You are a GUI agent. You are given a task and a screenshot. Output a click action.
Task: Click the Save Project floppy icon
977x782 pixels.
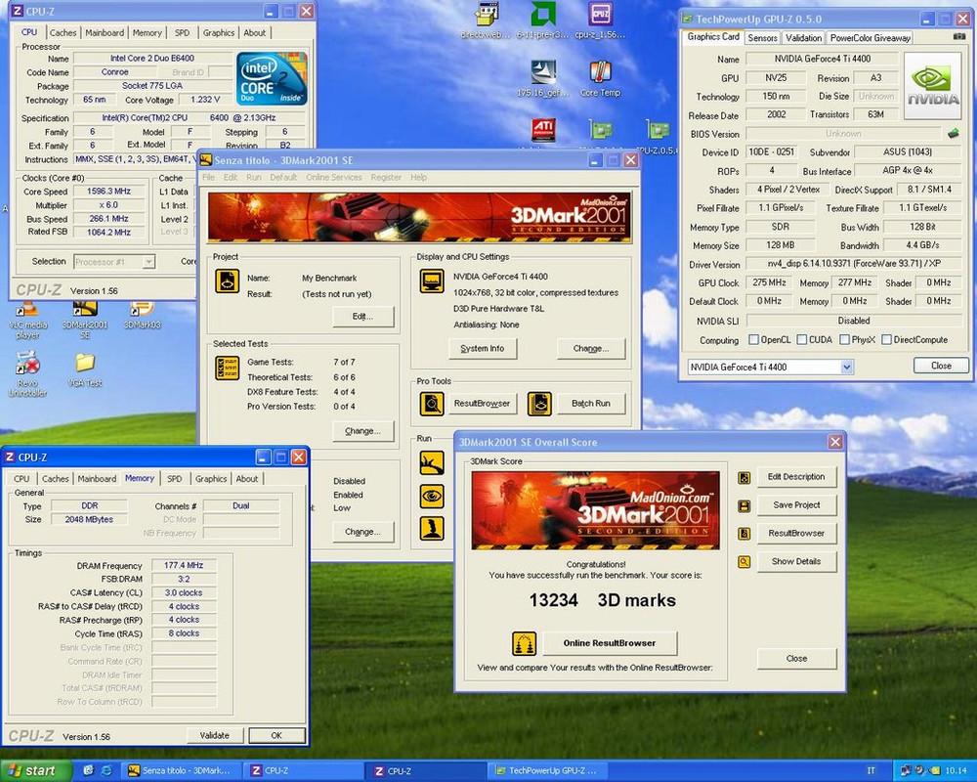743,505
